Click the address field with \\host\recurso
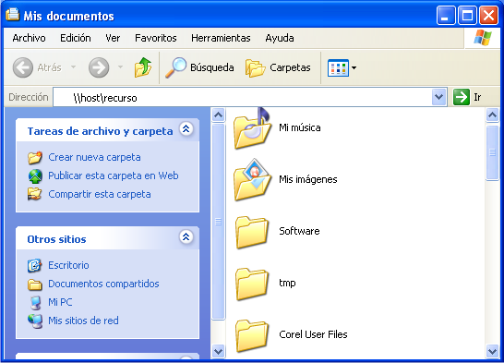Viewport: 504px width, 363px height. coord(243,97)
